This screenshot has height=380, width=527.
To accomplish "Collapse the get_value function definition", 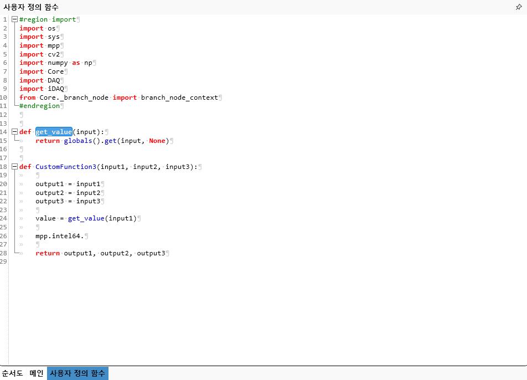I will 14,132.
